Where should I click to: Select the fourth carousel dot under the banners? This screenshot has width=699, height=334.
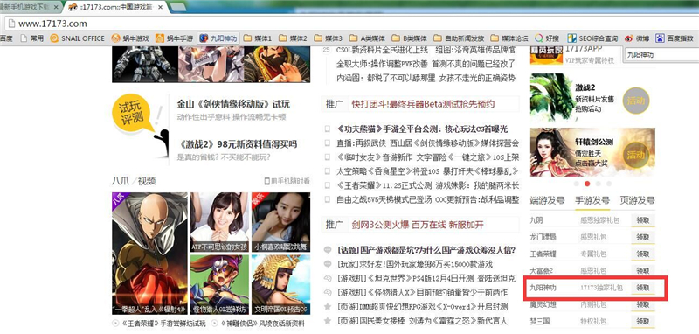[x=609, y=184]
